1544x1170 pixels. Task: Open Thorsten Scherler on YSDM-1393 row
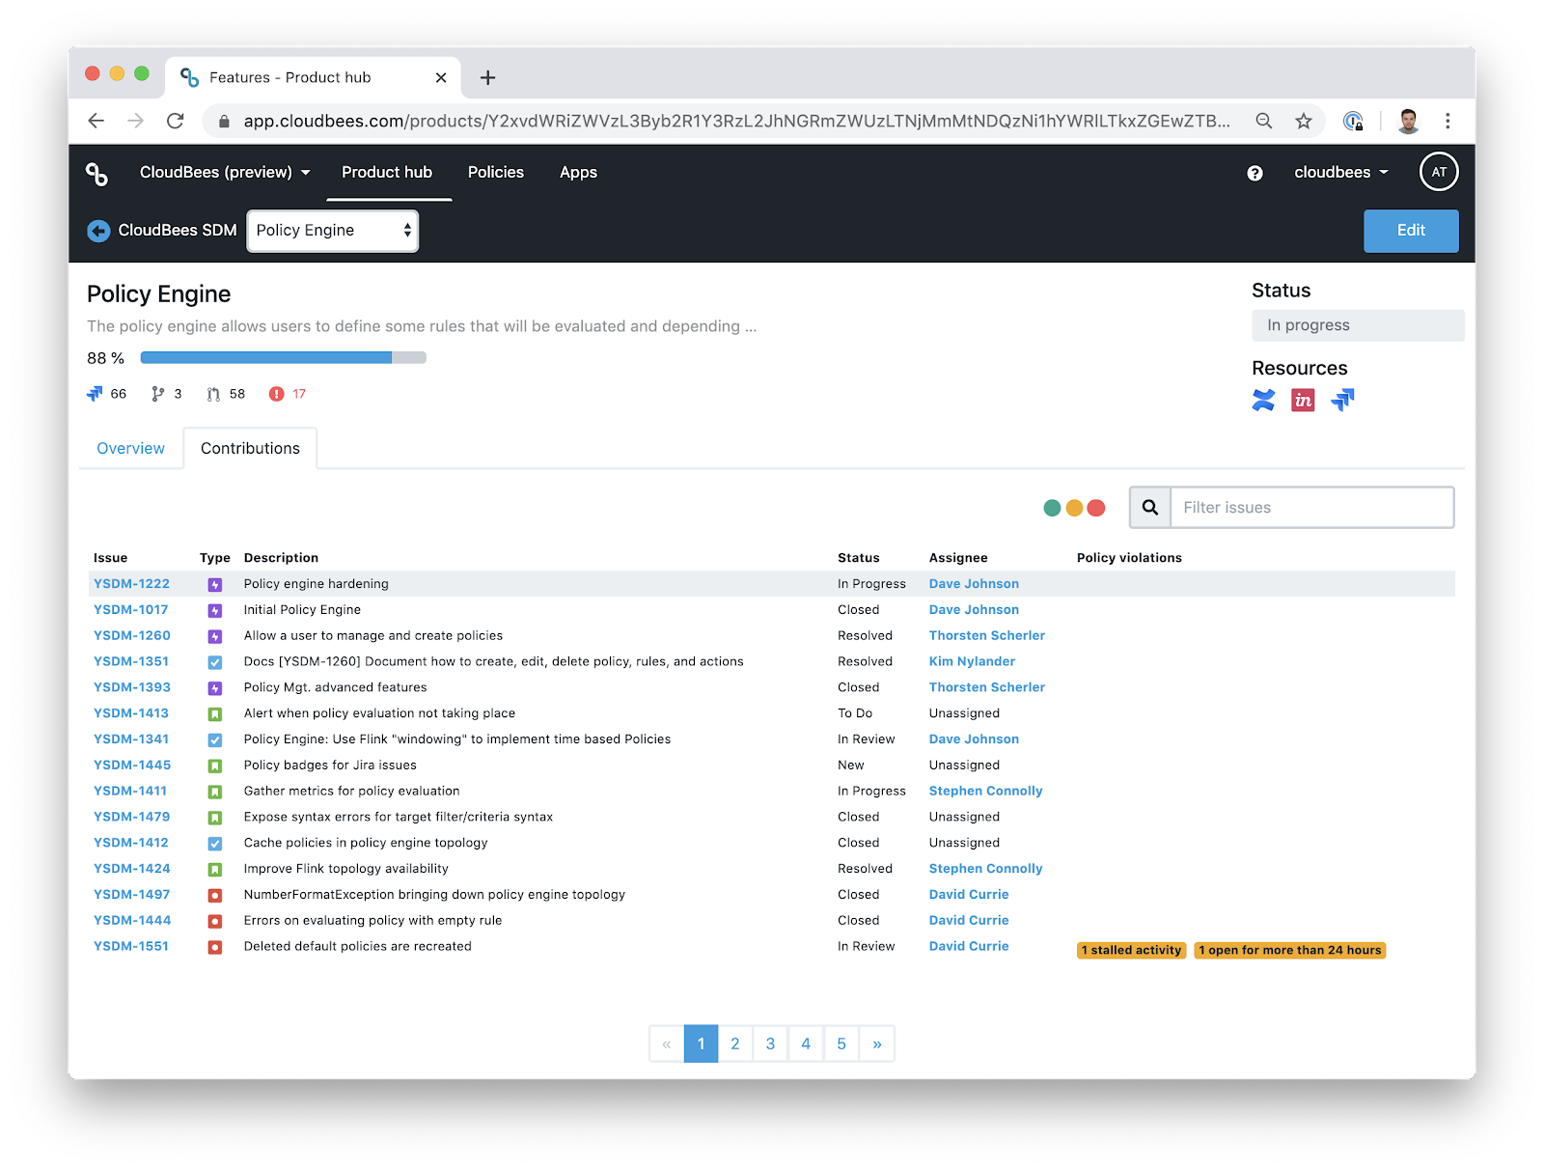(987, 688)
